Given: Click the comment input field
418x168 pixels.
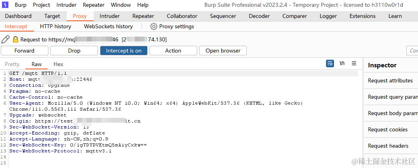Looking at the screenshot, I should point(412,51).
